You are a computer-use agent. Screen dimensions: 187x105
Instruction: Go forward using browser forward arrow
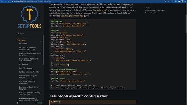pyautogui.click(x=5, y=1)
